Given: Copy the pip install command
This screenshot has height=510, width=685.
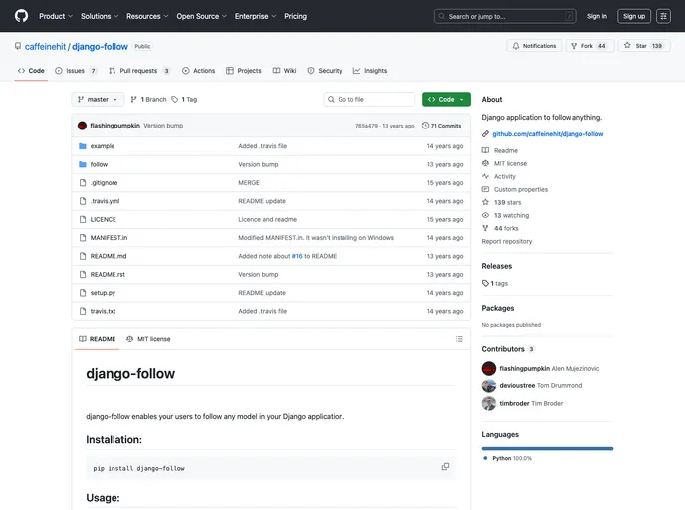Looking at the screenshot, I should (445, 467).
